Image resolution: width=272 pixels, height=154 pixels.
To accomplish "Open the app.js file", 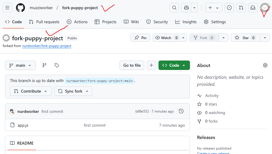I will click(x=23, y=125).
